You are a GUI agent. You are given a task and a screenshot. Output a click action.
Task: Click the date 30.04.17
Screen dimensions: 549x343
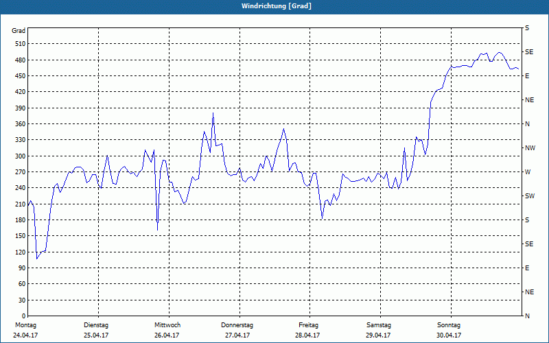(449, 335)
